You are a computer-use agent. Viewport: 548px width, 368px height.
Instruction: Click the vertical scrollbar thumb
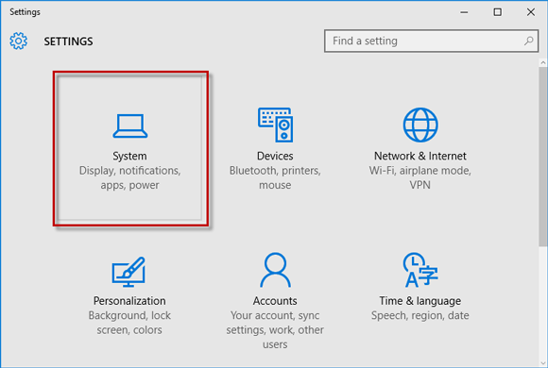(543, 158)
